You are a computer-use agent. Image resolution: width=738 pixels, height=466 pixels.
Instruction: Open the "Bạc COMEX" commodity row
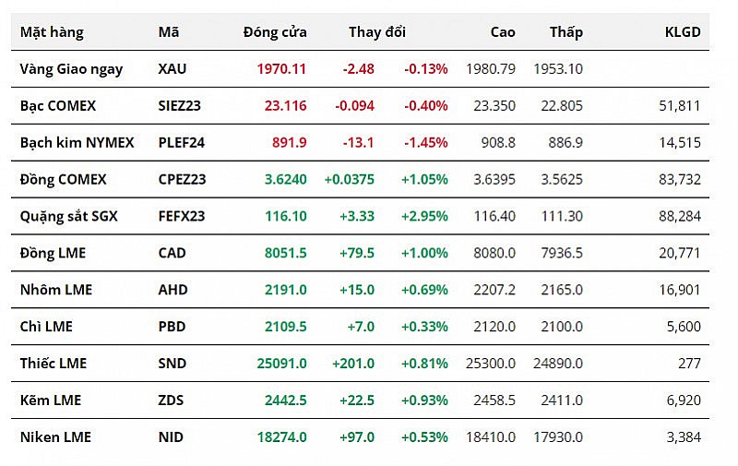pos(58,106)
